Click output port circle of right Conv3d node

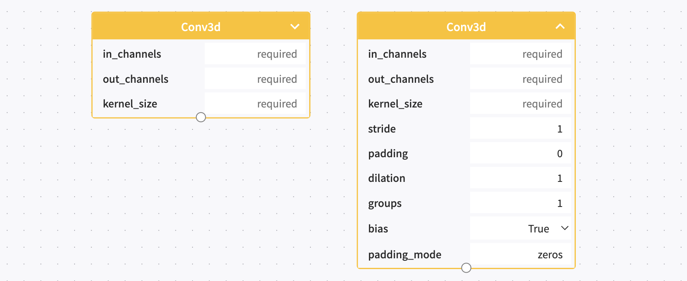pos(466,268)
